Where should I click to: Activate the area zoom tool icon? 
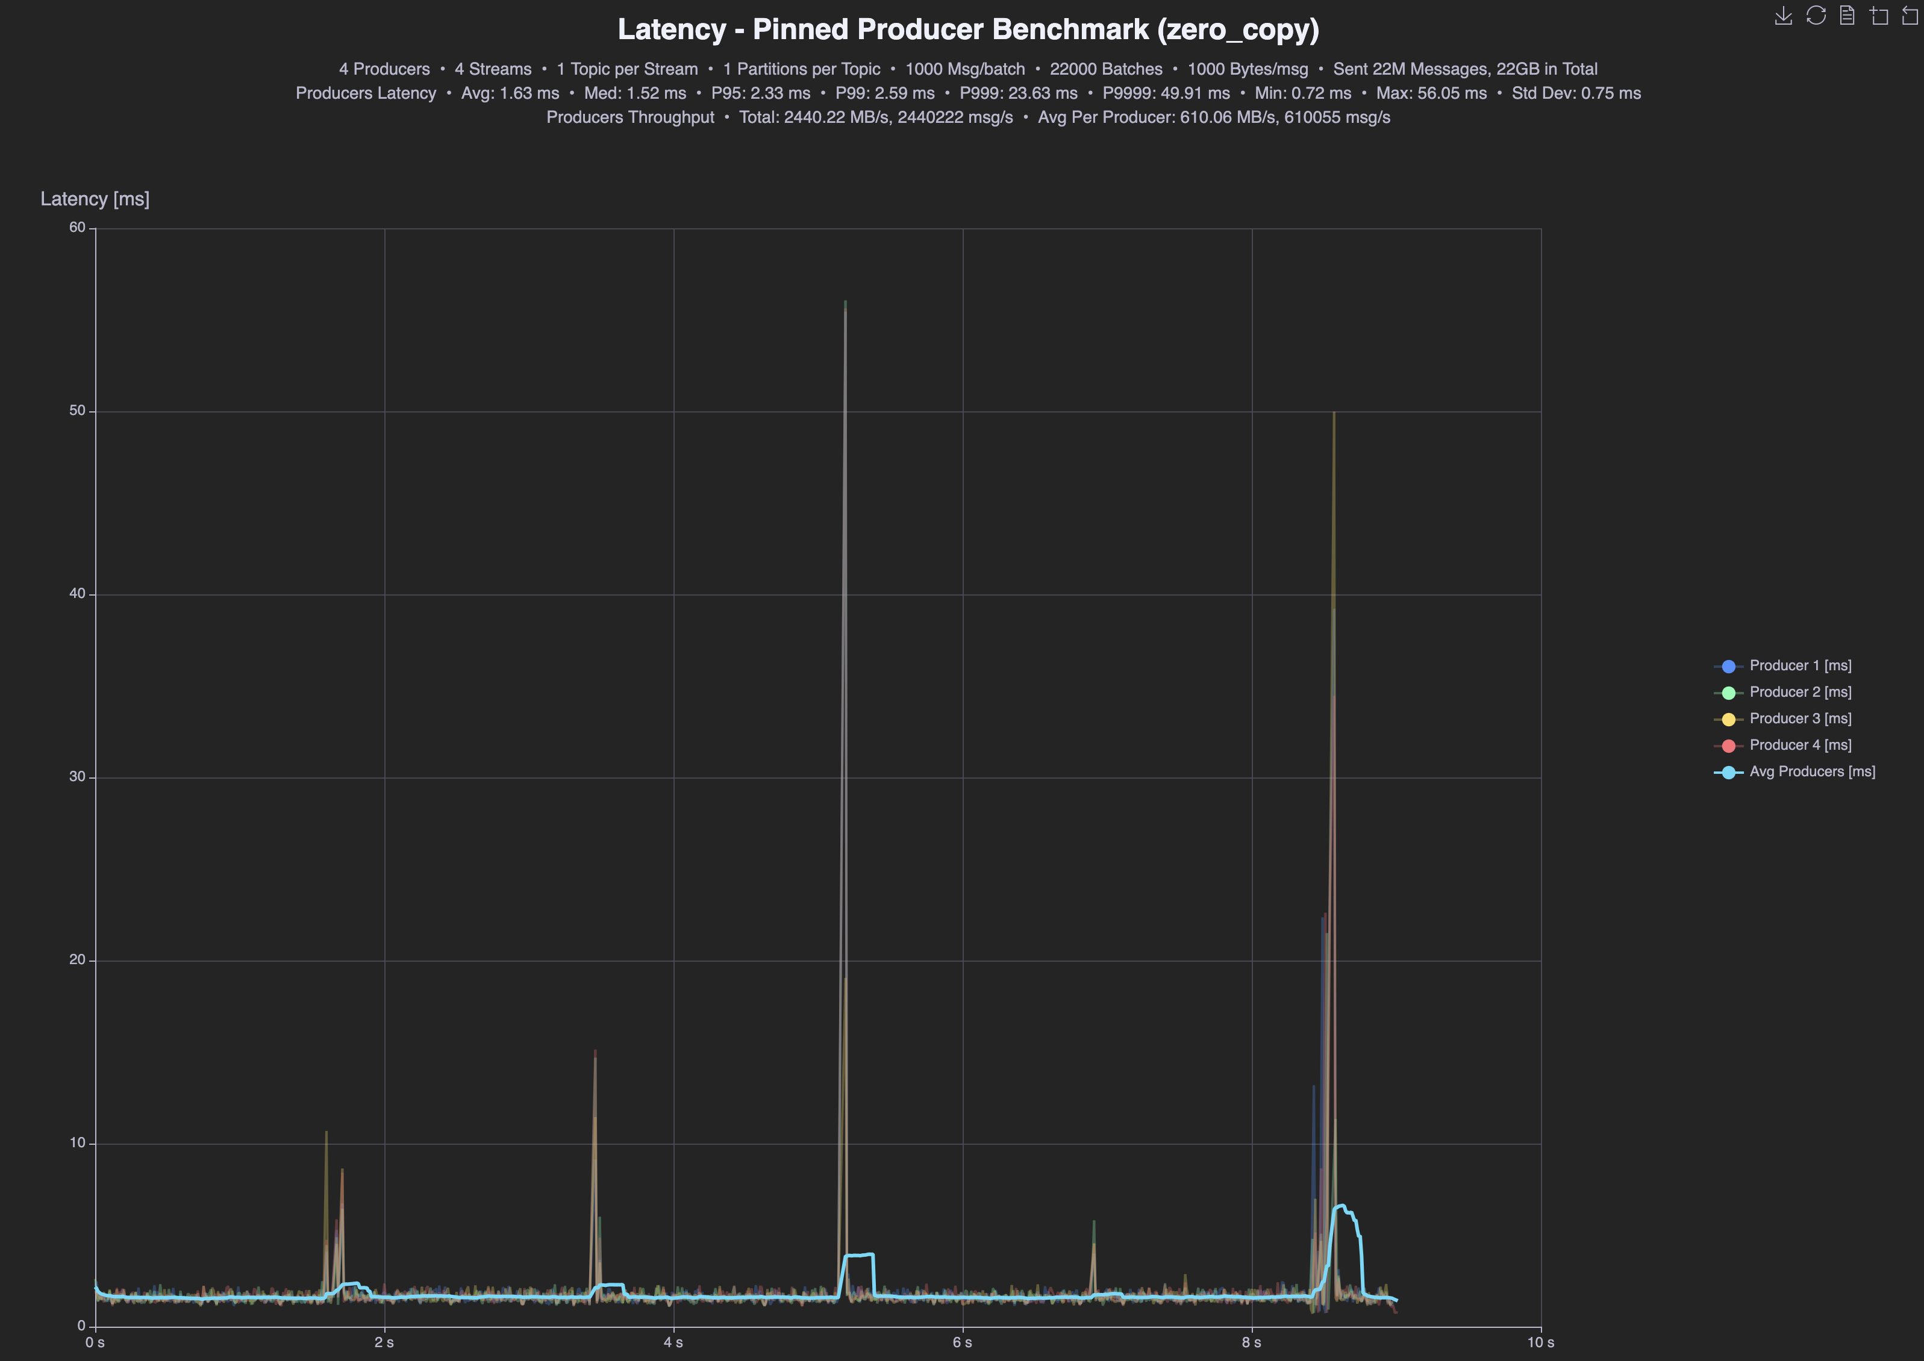(1879, 16)
